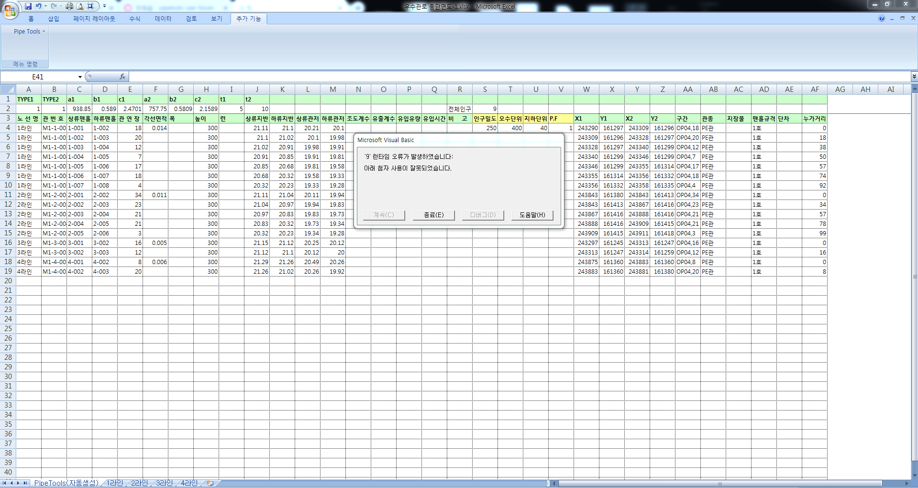This screenshot has width=918, height=488.
Task: Open the Pipe Tools dropdown menu
Action: click(29, 32)
